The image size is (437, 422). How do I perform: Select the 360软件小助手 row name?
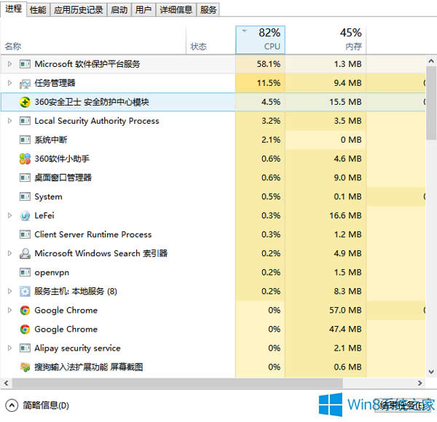tap(62, 159)
